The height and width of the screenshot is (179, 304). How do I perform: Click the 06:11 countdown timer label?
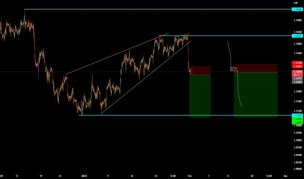296,75
